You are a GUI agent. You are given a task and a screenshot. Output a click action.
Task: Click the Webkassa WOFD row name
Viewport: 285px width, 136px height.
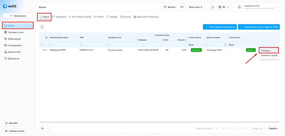(x=58, y=50)
